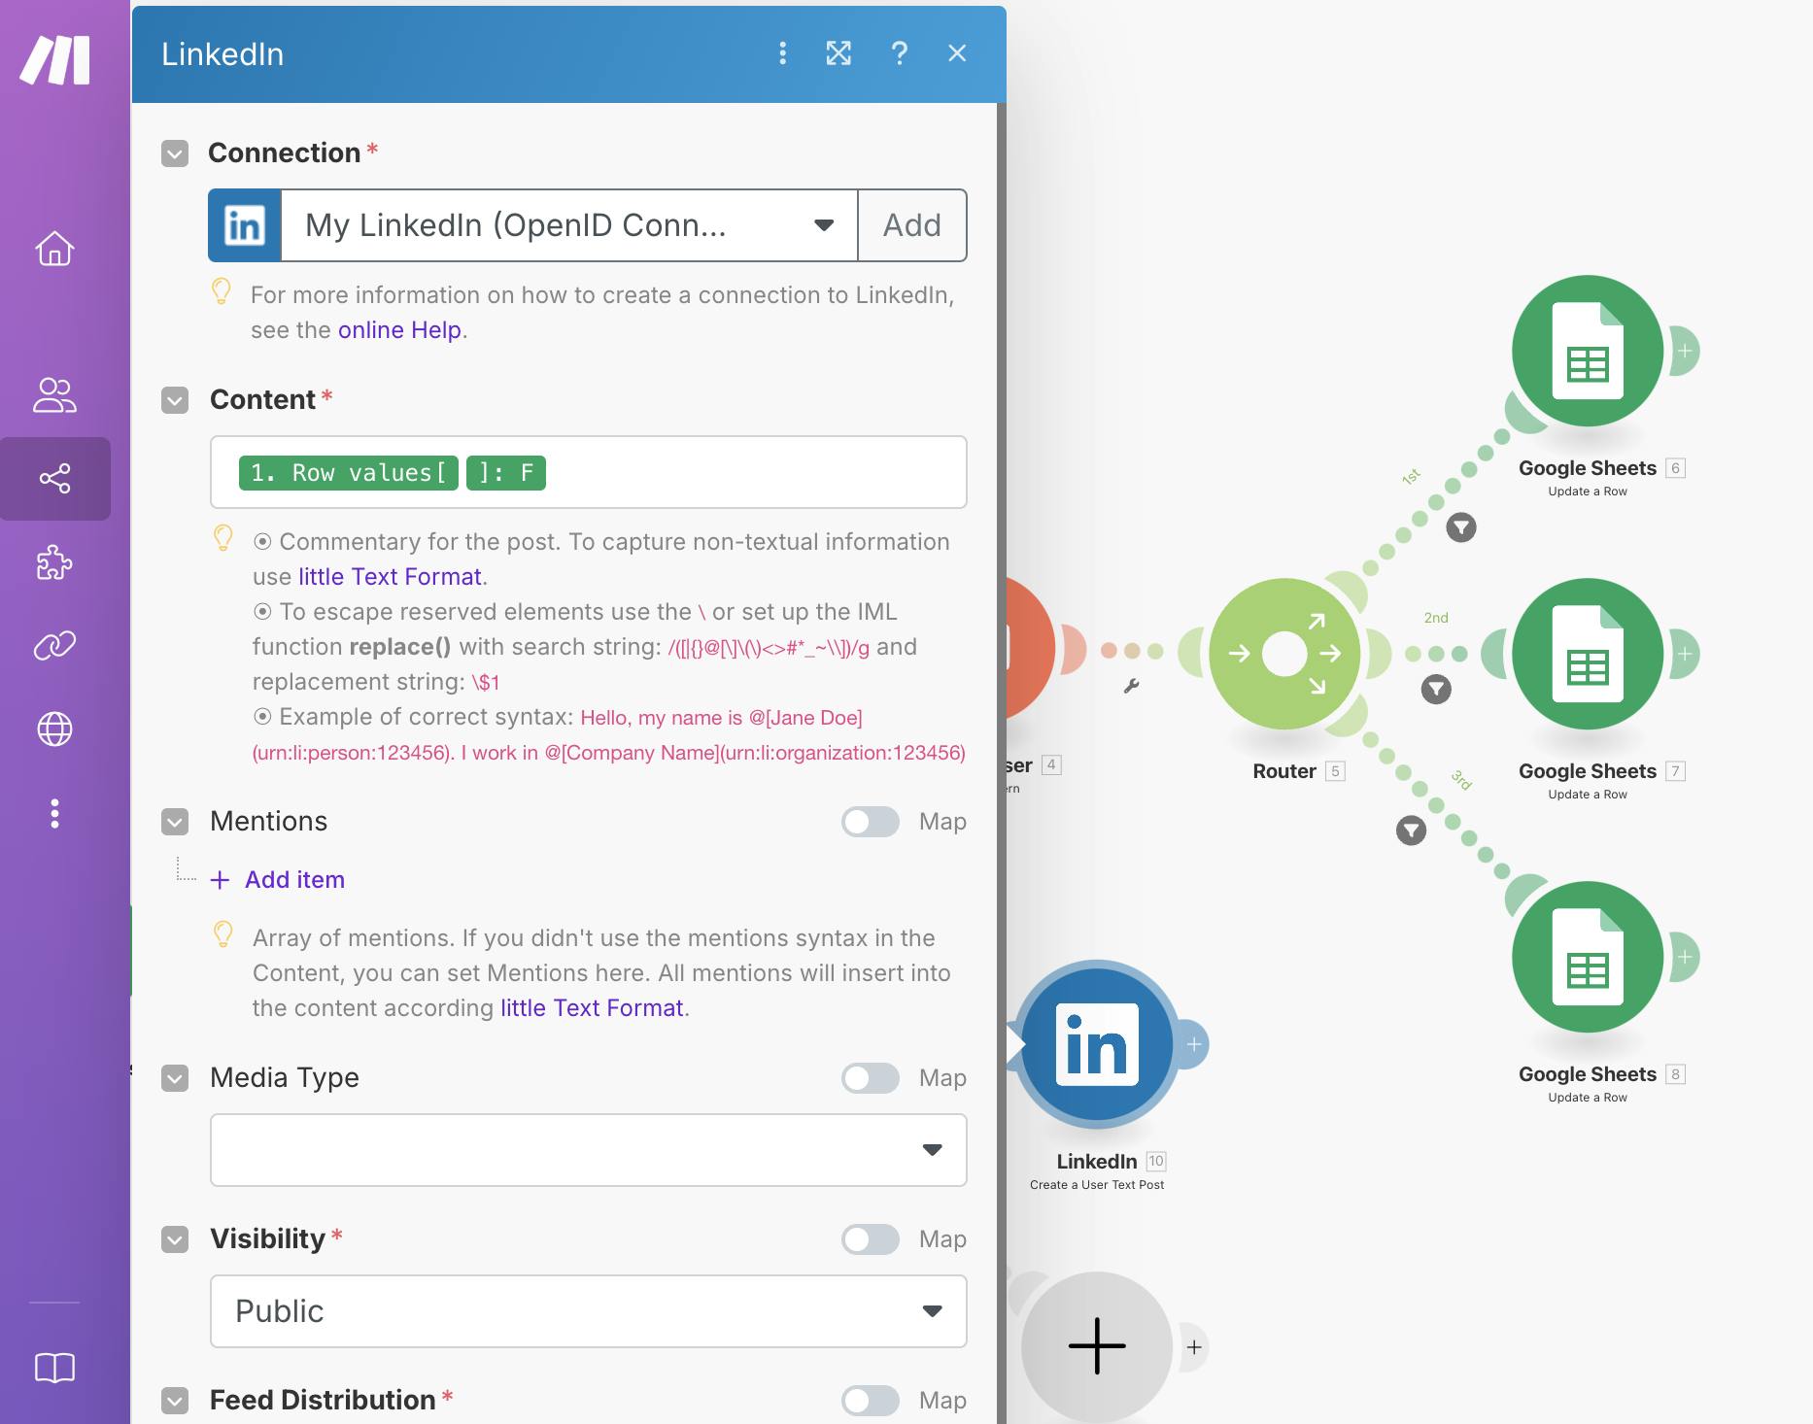Click the '1. Row values[' mapped pill
The width and height of the screenshot is (1813, 1424).
(x=349, y=473)
